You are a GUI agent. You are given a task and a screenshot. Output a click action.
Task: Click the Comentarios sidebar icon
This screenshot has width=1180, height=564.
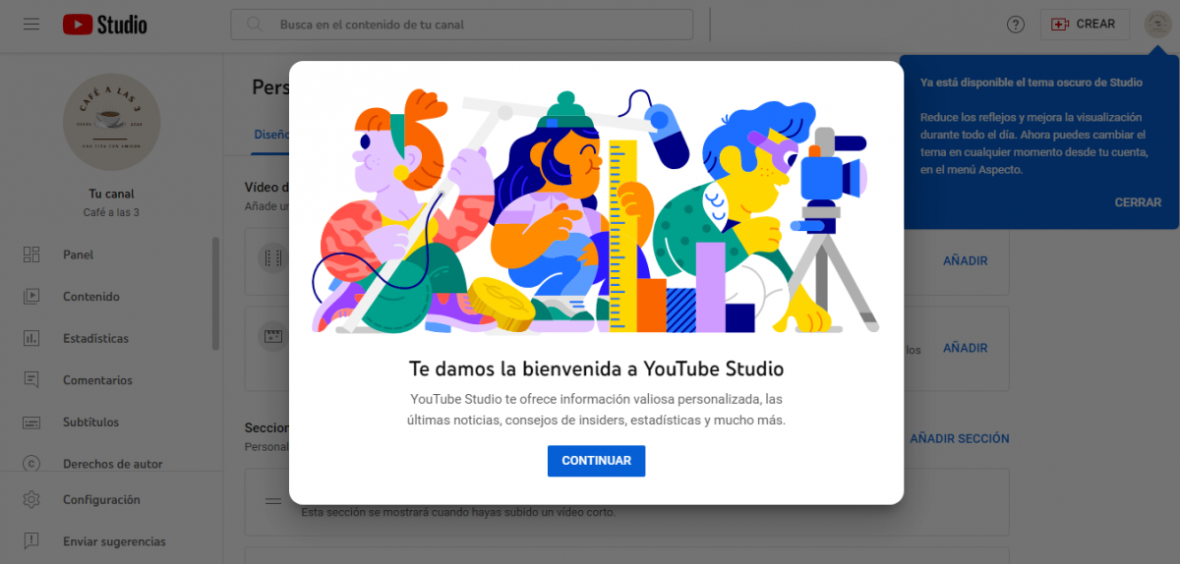pyautogui.click(x=31, y=380)
